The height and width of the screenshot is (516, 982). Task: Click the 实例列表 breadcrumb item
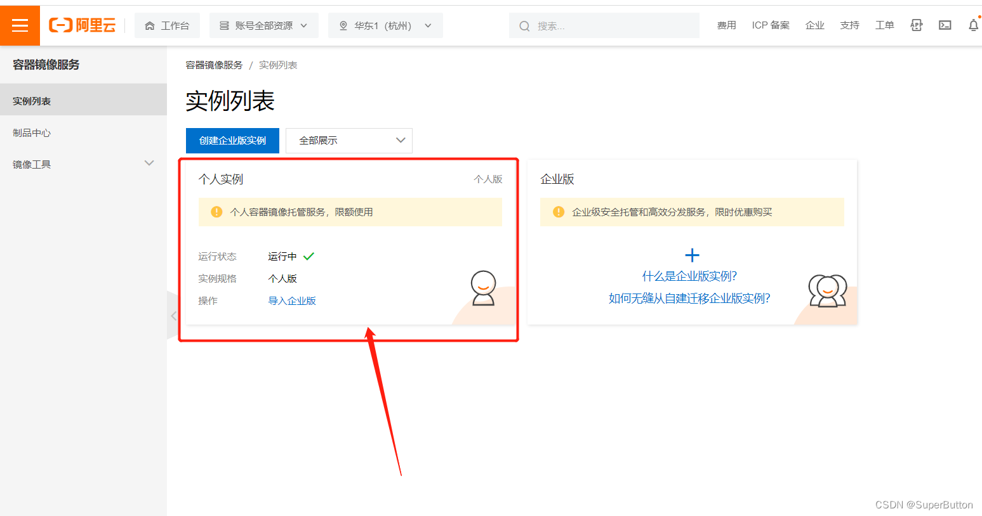pyautogui.click(x=278, y=65)
